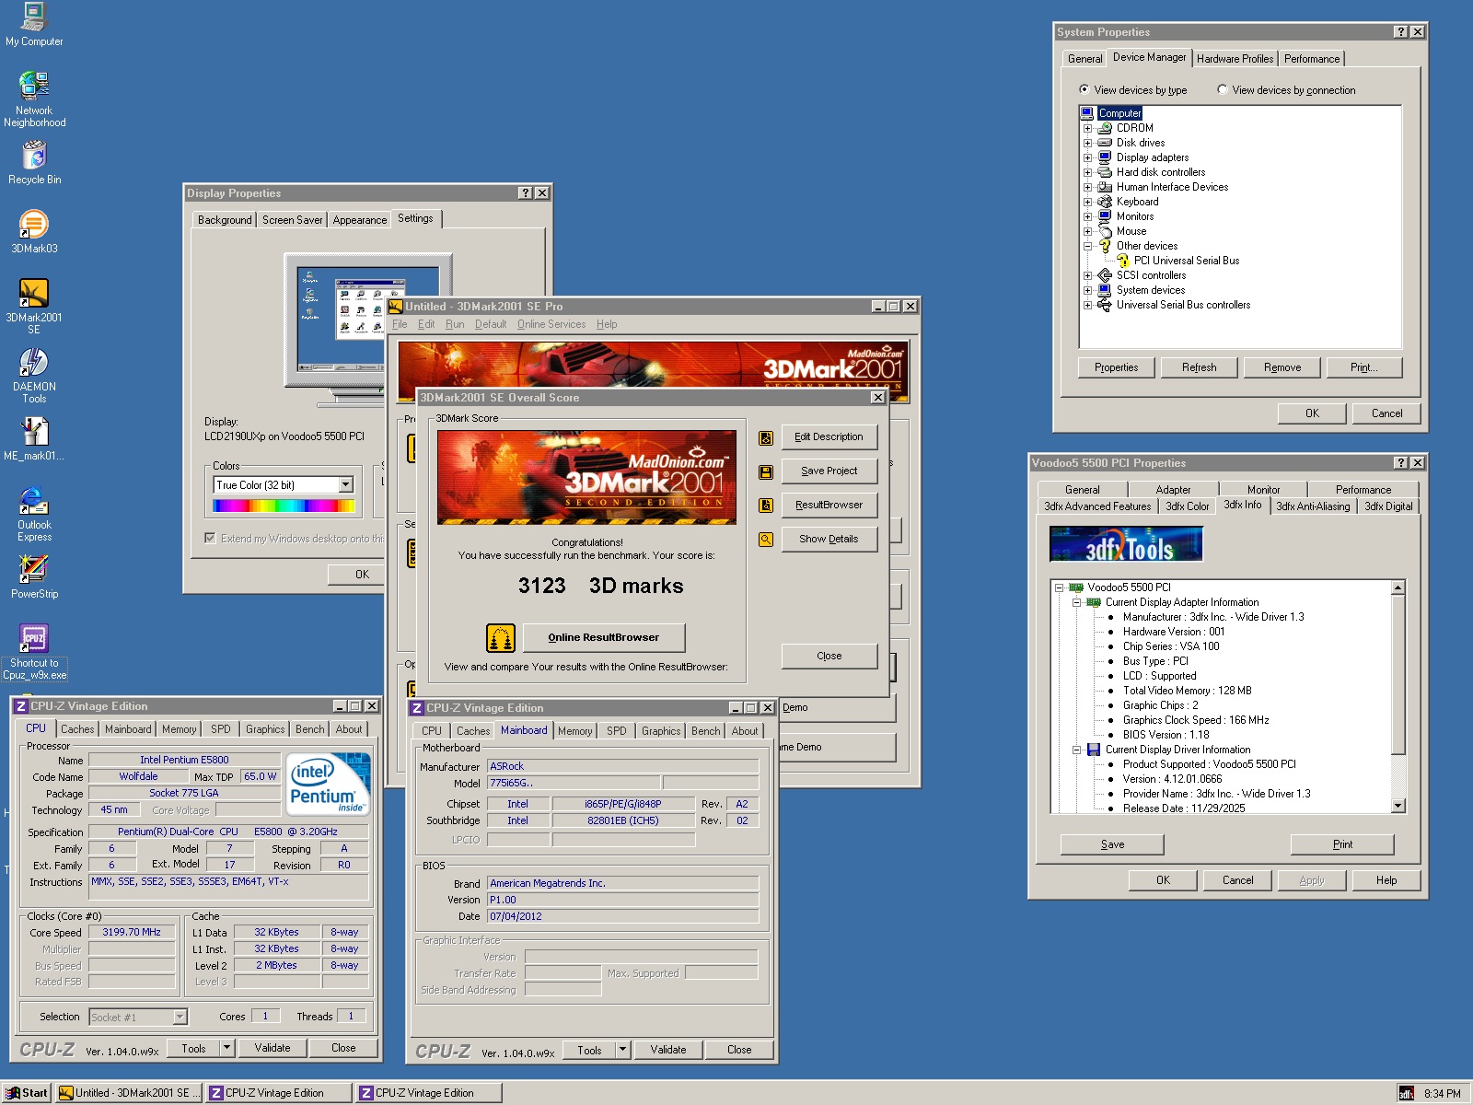1473x1105 pixels.
Task: Open the Tools dropdown arrow in CPU-Z CPU window
Action: (x=227, y=1048)
